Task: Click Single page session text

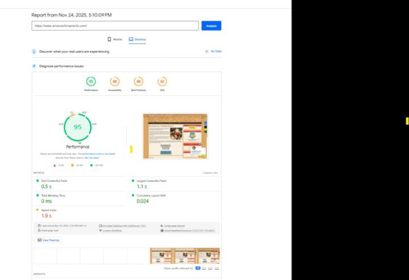Action: [x=174, y=226]
